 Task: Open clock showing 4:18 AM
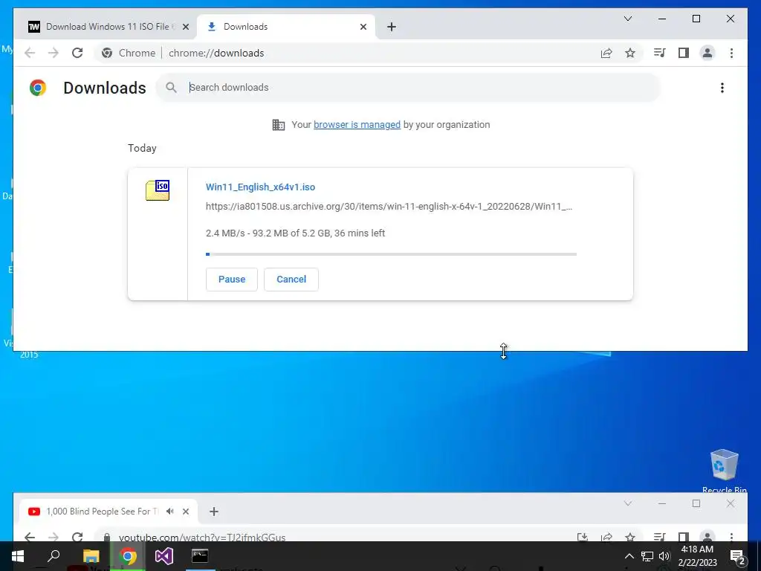click(x=697, y=556)
